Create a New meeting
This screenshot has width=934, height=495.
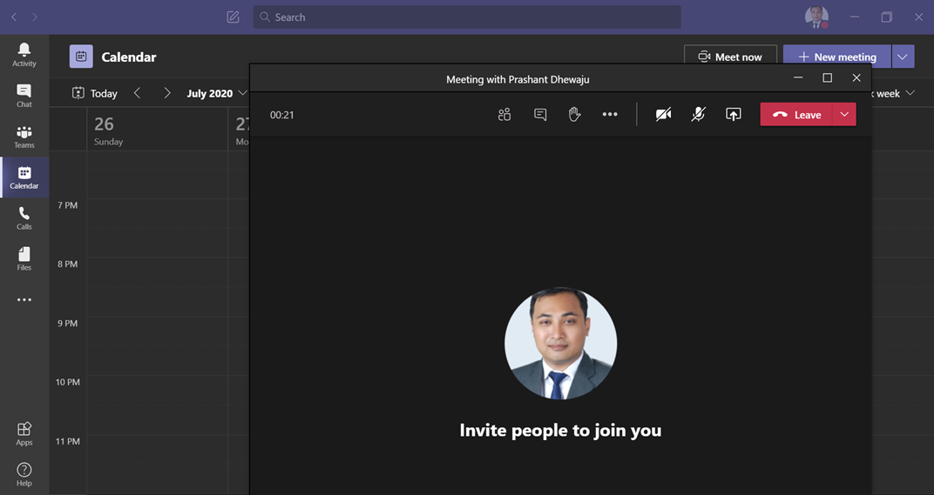click(837, 57)
